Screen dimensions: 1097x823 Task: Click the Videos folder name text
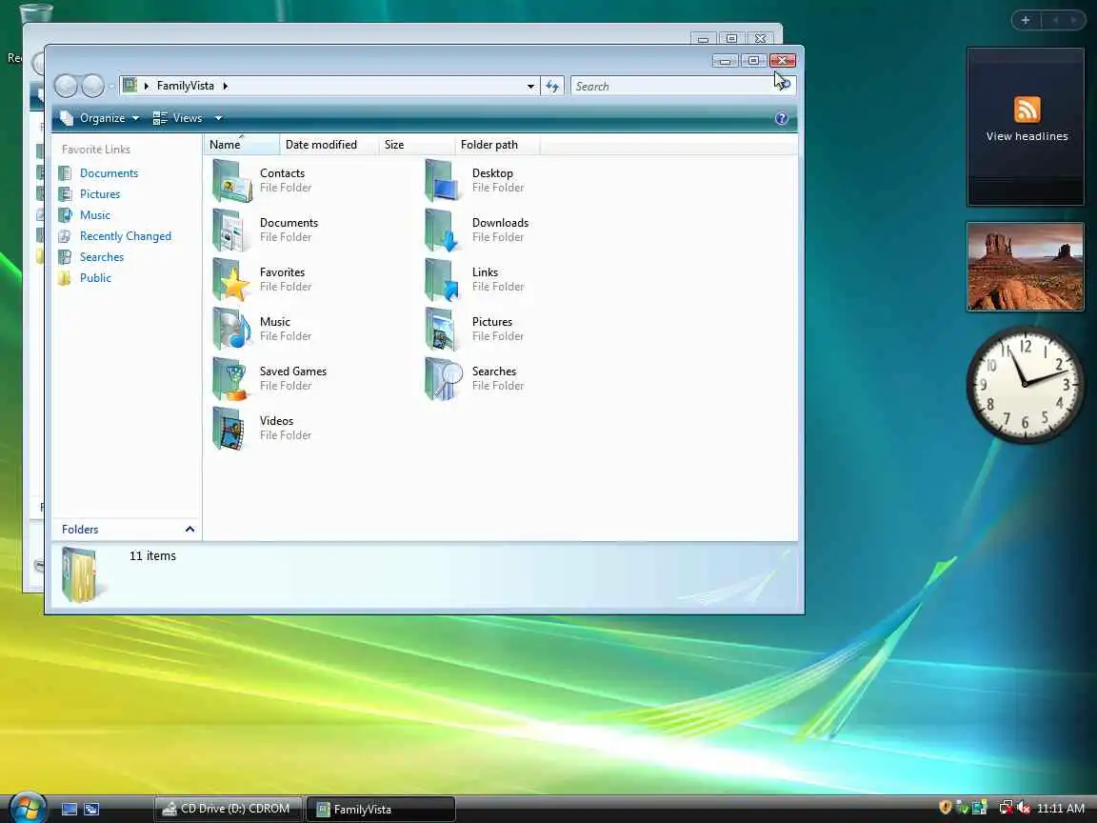tap(276, 421)
